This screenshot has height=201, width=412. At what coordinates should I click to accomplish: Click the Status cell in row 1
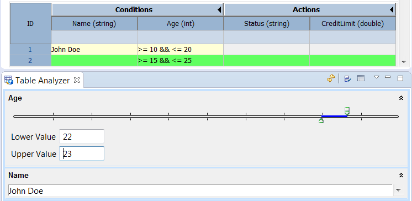coord(267,49)
